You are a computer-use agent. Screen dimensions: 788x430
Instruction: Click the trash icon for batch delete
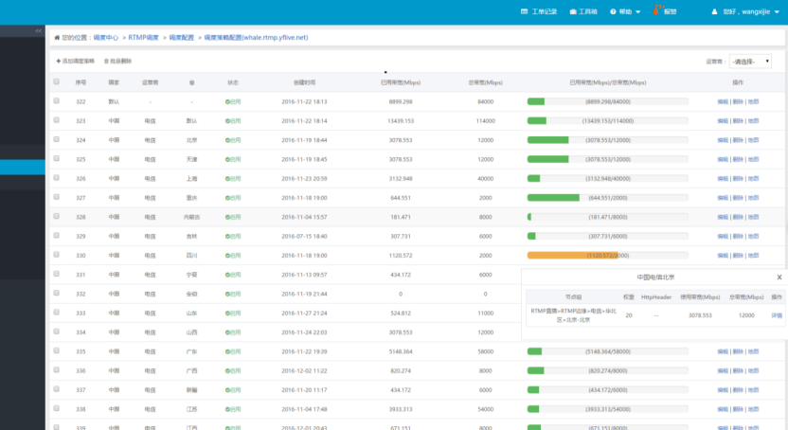106,62
